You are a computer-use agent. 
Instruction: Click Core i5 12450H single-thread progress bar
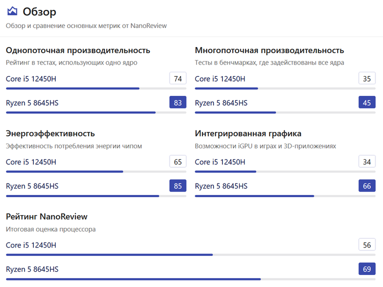click(96, 88)
